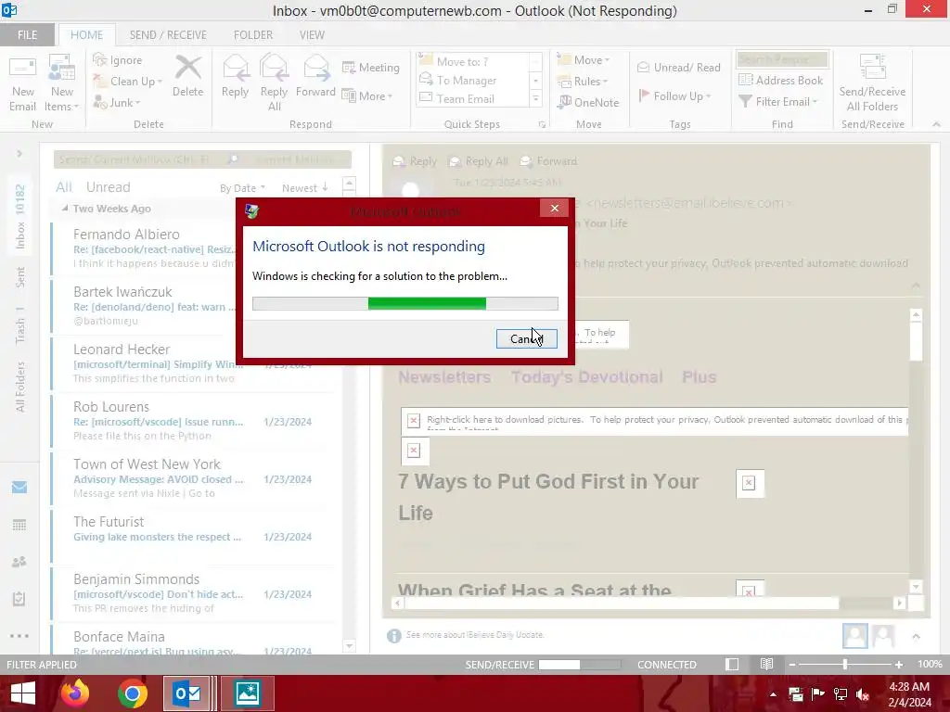950x712 pixels.
Task: Open the Address Book
Action: tap(781, 80)
